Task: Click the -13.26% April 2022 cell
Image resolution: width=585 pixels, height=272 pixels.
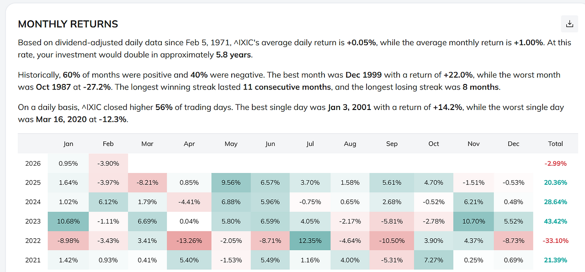Action: [x=189, y=241]
